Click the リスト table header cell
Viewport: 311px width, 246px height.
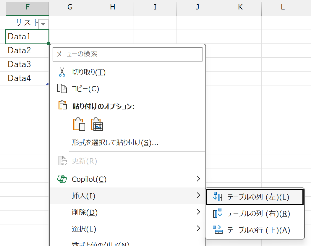(27, 22)
